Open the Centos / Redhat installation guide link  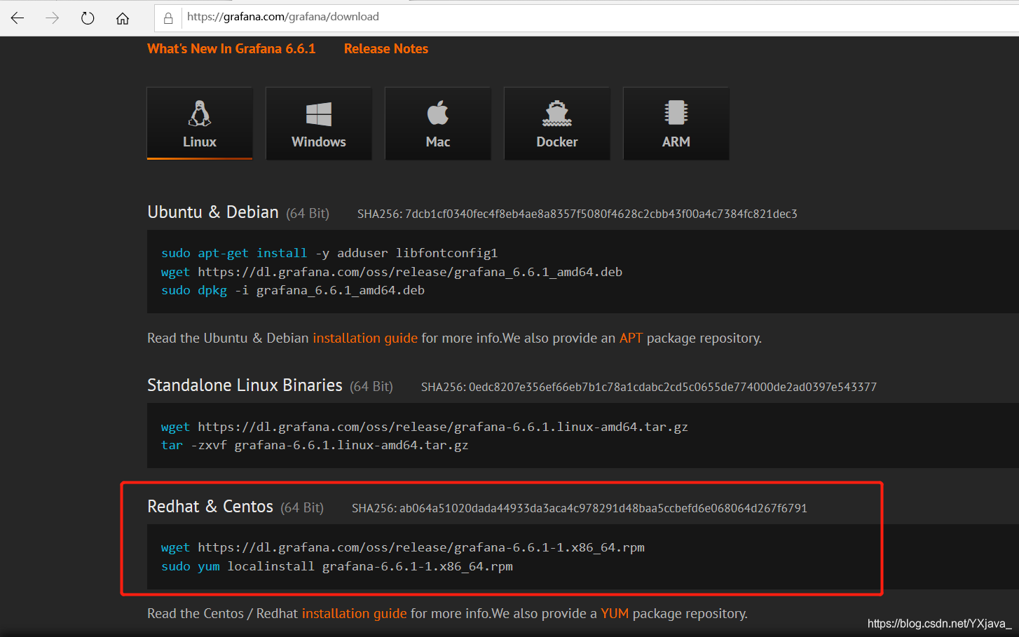[x=355, y=613]
